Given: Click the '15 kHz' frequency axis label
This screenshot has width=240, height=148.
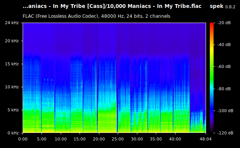Looking at the screenshot, I should [12, 64].
